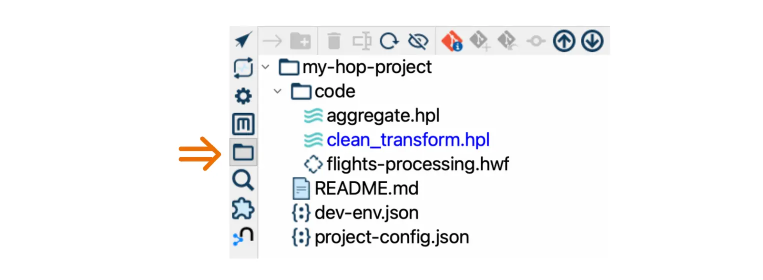This screenshot has height=280, width=763.
Task: Select flights-processing.hwf workflow file
Action: click(x=417, y=164)
